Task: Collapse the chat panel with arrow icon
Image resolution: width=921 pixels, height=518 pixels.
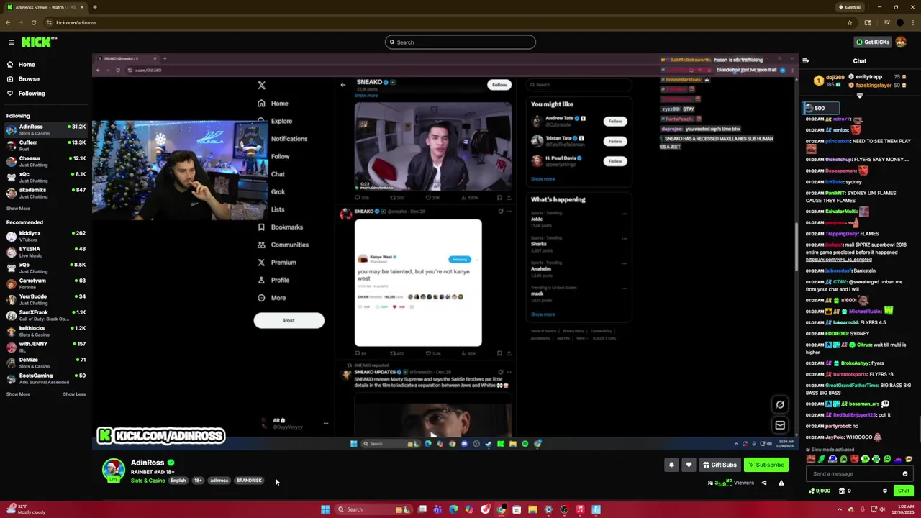Action: click(806, 61)
